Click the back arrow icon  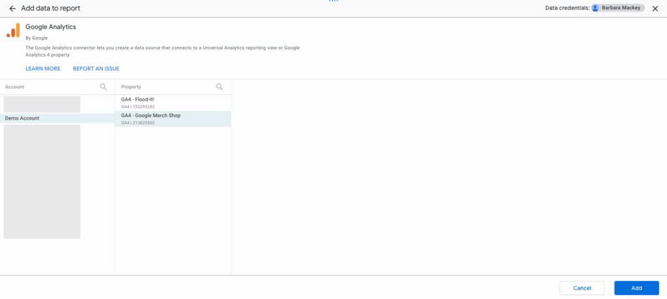[x=12, y=8]
